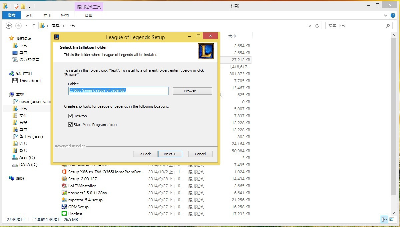This screenshot has height=227, width=400.
Task: Click the Properties icon in the quick access toolbar
Action: pyautogui.click(x=16, y=6)
